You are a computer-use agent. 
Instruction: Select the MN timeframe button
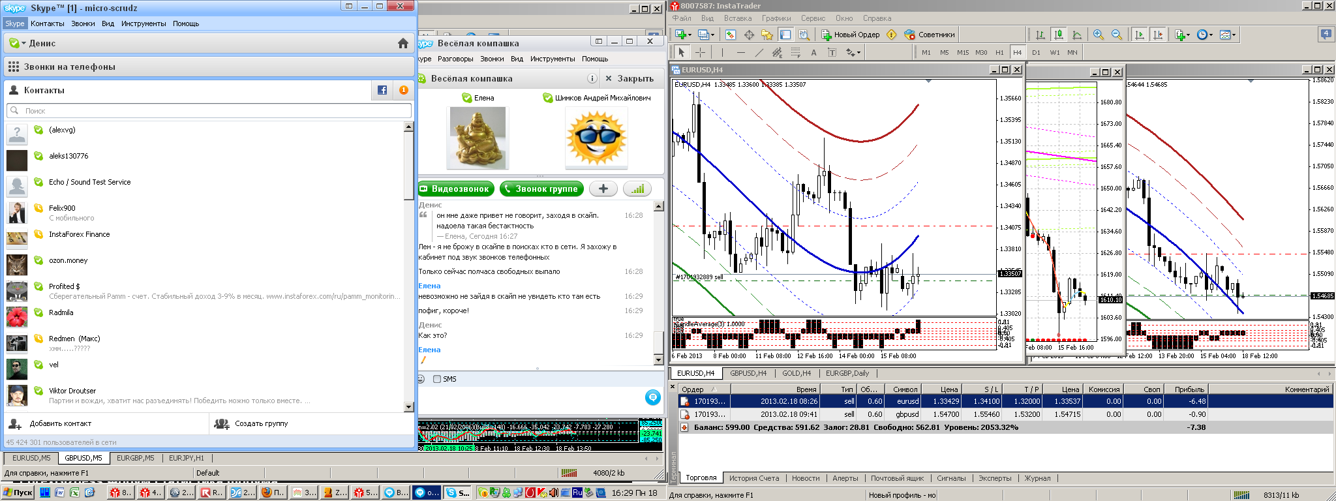(x=1072, y=52)
